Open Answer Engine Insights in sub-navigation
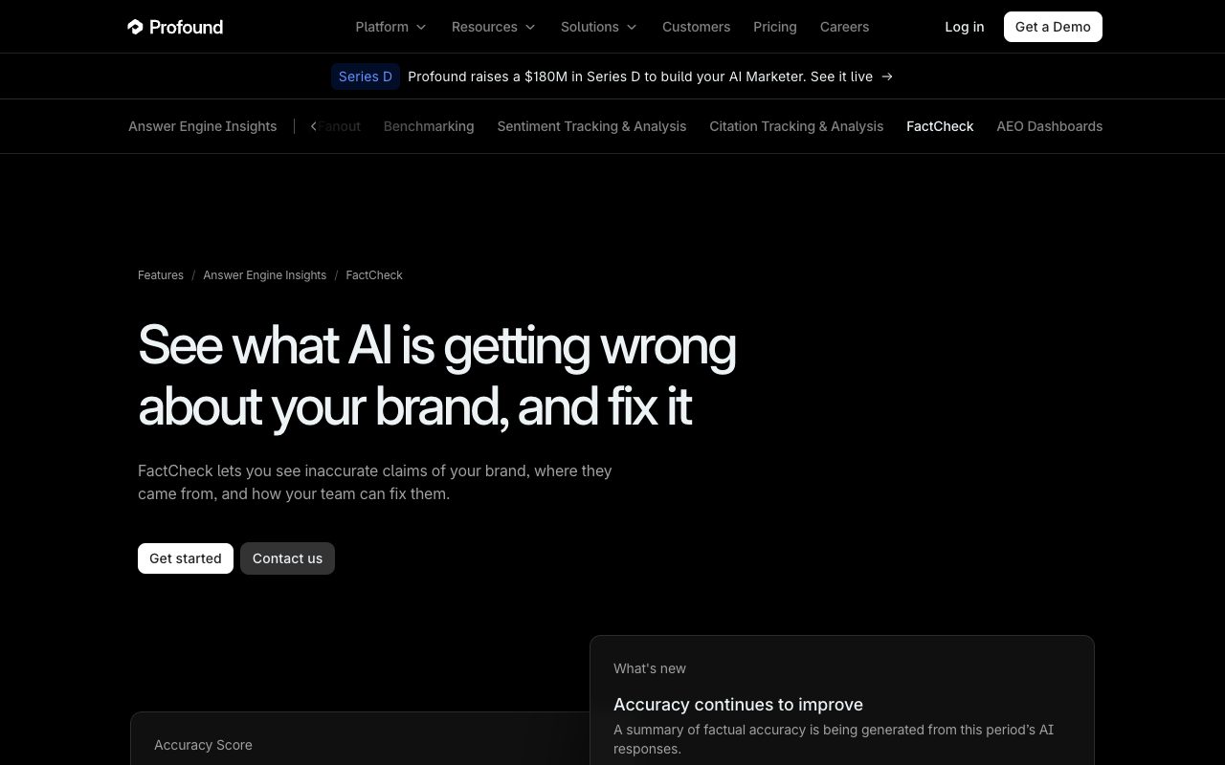This screenshot has width=1225, height=765. [x=203, y=126]
